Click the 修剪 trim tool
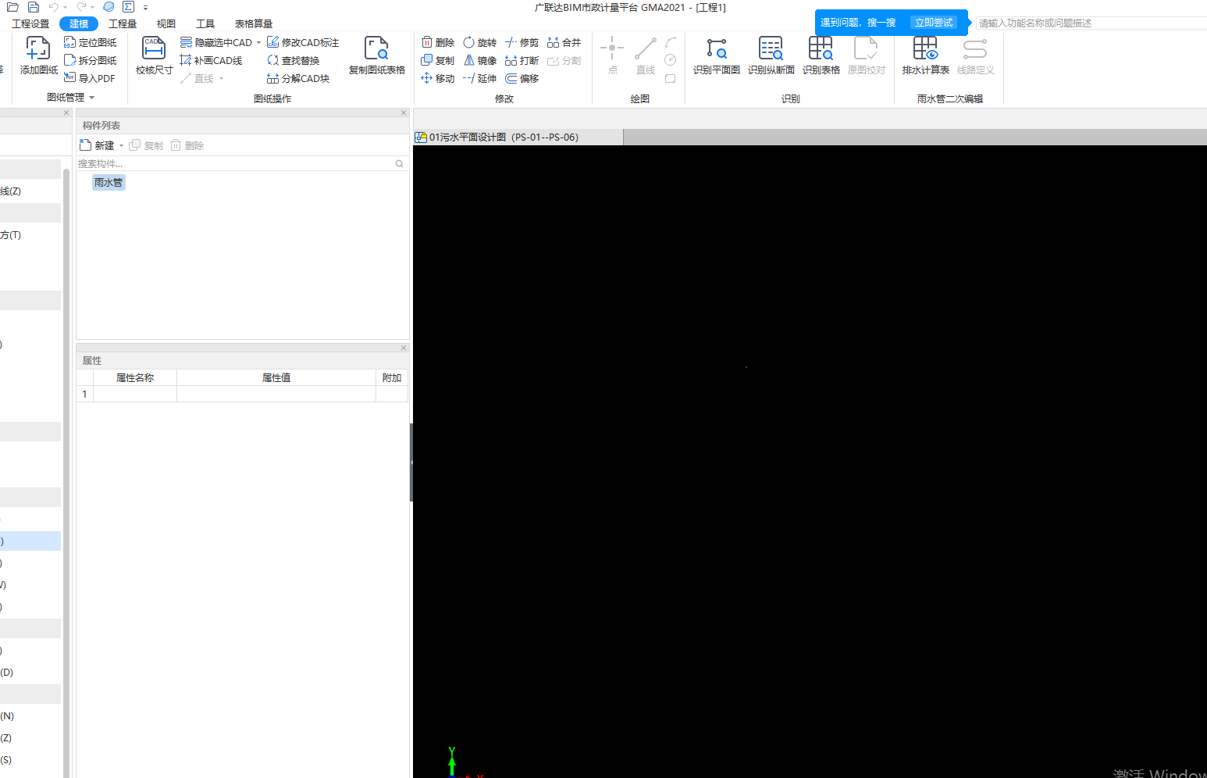1207x778 pixels. (x=522, y=42)
